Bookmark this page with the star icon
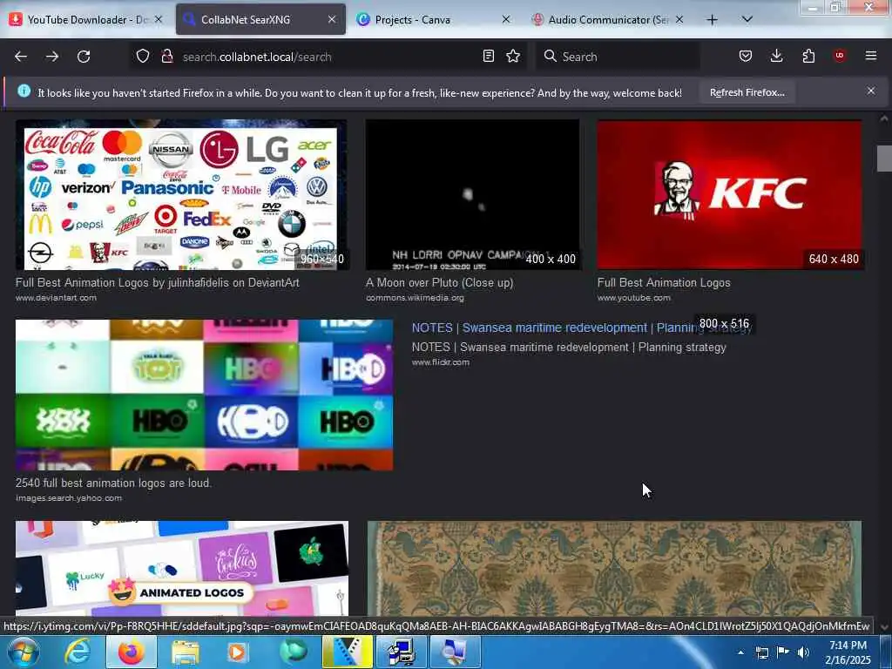 tap(513, 56)
